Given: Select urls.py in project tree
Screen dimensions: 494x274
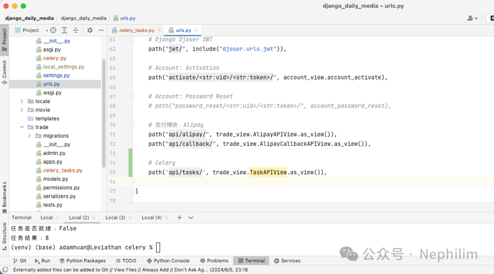Looking at the screenshot, I should click(x=51, y=84).
